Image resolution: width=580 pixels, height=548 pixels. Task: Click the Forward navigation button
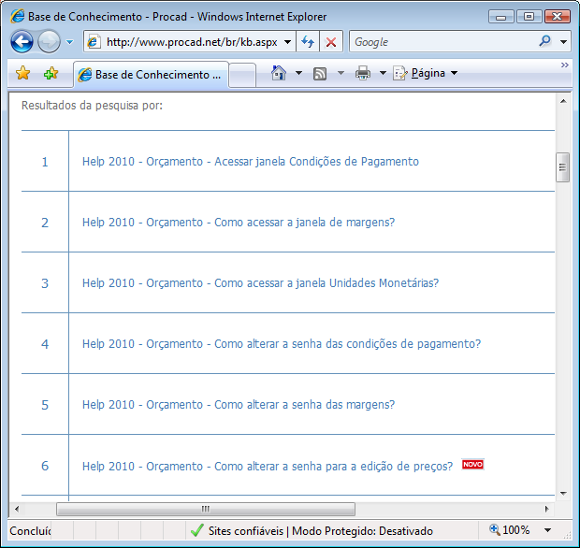point(49,42)
